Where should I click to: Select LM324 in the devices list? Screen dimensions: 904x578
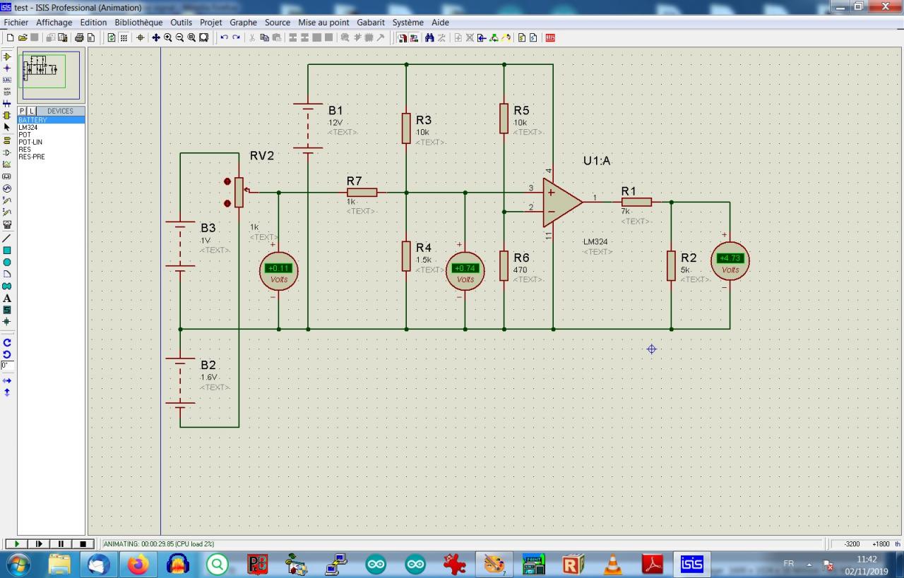[x=28, y=128]
